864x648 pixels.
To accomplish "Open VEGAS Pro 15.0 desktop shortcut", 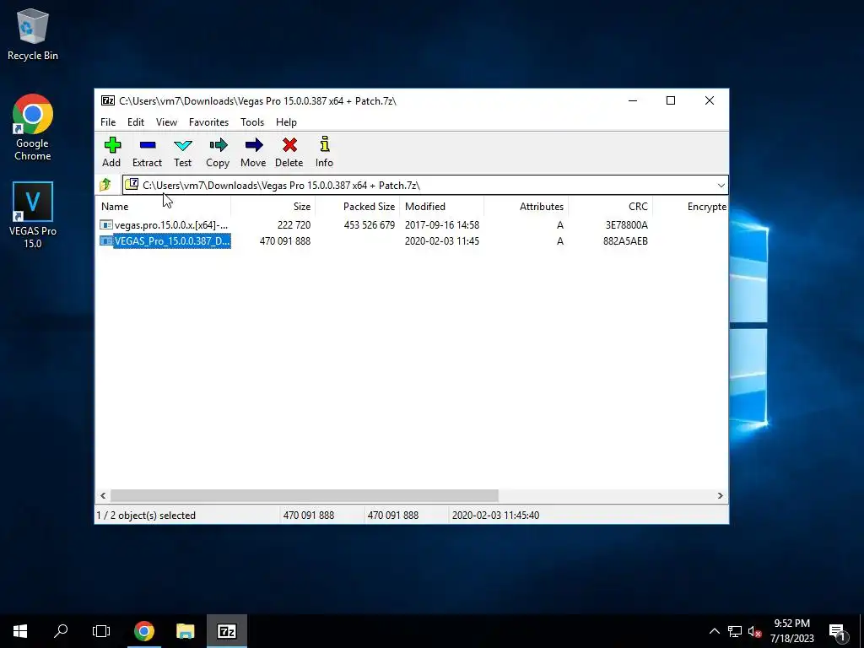I will 33,215.
